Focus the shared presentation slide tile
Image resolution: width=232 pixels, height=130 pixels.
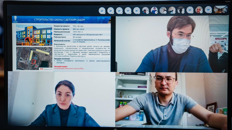point(61,44)
